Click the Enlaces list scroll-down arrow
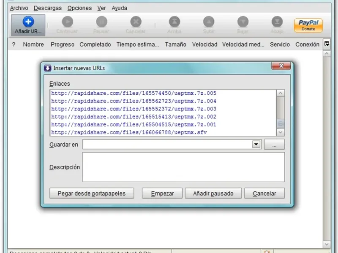Viewport: 338px width, 253px height. point(281,132)
